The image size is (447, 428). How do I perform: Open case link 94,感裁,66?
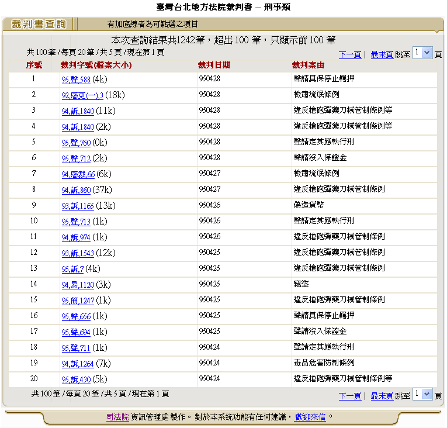tap(78, 174)
